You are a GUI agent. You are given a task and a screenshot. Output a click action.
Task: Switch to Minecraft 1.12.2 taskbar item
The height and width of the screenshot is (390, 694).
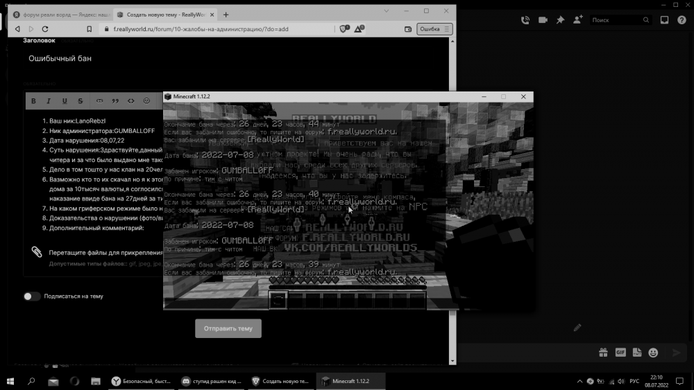(350, 381)
